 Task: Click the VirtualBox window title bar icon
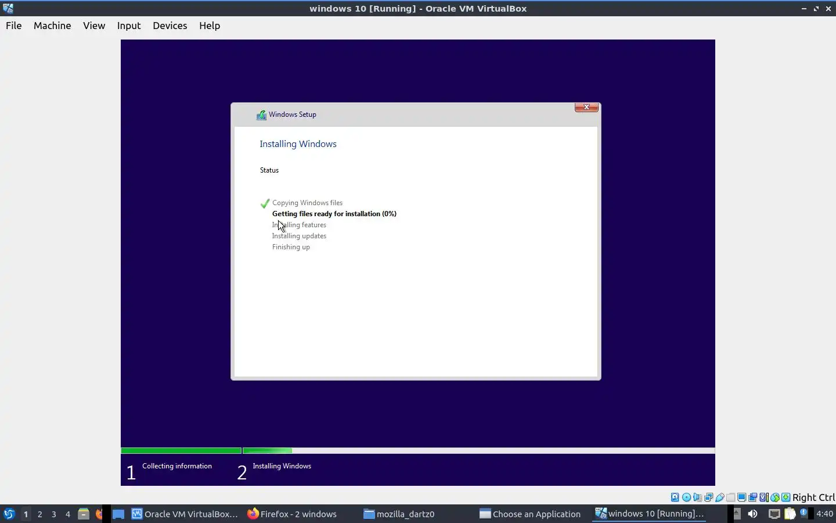pos(8,8)
